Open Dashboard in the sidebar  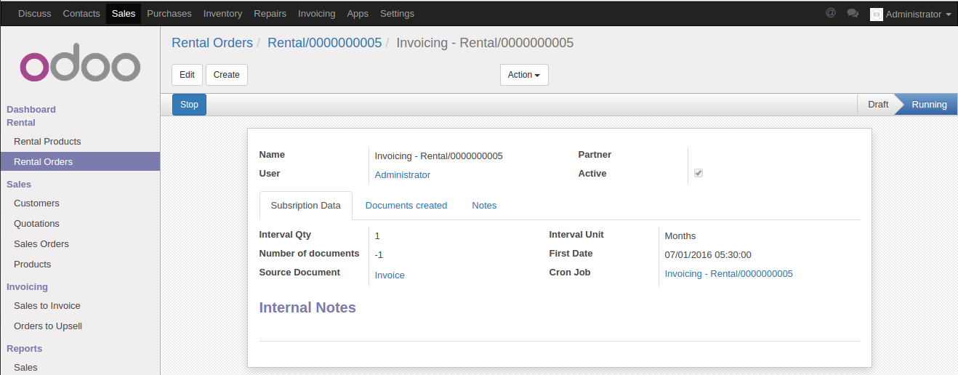click(31, 110)
